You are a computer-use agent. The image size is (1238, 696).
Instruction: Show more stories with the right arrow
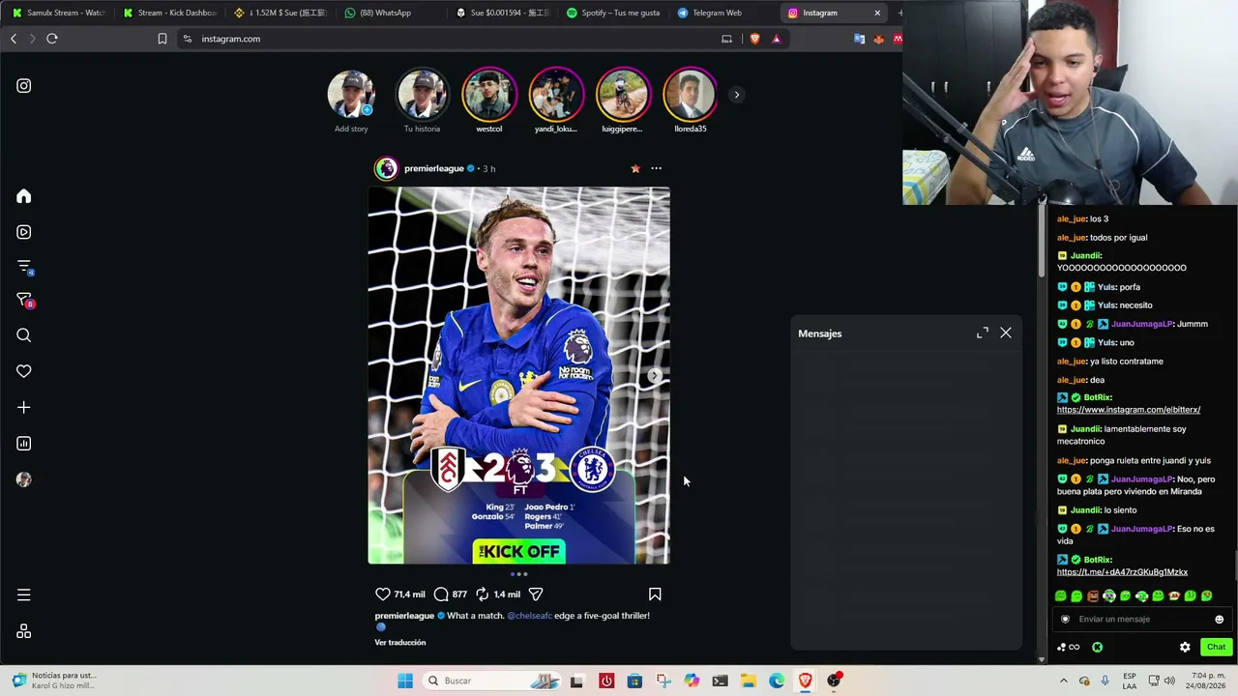736,95
